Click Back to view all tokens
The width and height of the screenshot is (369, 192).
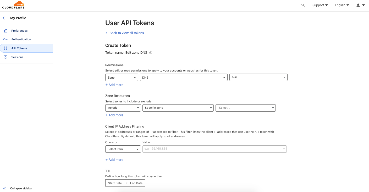pos(125,33)
